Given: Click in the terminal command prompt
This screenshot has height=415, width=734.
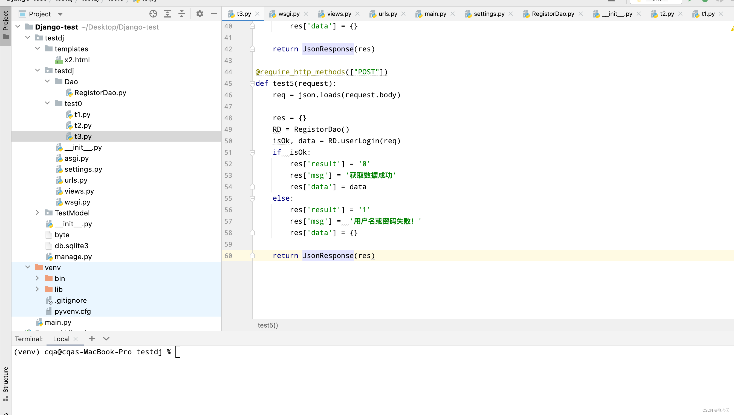Looking at the screenshot, I should [178, 352].
